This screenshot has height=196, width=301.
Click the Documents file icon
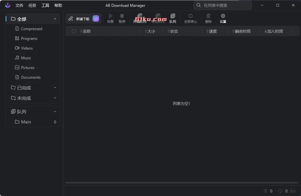[x=17, y=77]
